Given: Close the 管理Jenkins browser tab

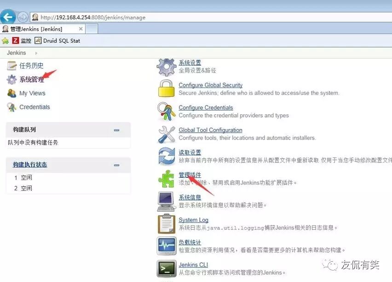Looking at the screenshot, I should click(x=81, y=29).
